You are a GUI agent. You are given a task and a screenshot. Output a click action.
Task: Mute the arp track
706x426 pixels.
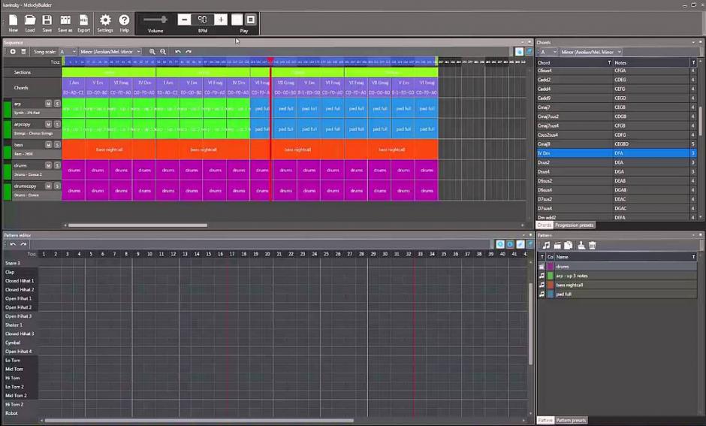tap(48, 104)
